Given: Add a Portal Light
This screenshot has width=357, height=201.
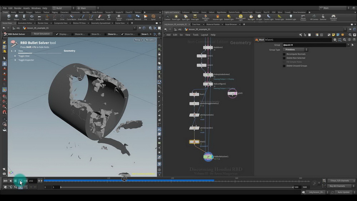Looking at the screenshot, I should [280, 17].
